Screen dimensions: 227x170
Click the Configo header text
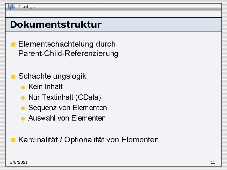tap(26, 7)
